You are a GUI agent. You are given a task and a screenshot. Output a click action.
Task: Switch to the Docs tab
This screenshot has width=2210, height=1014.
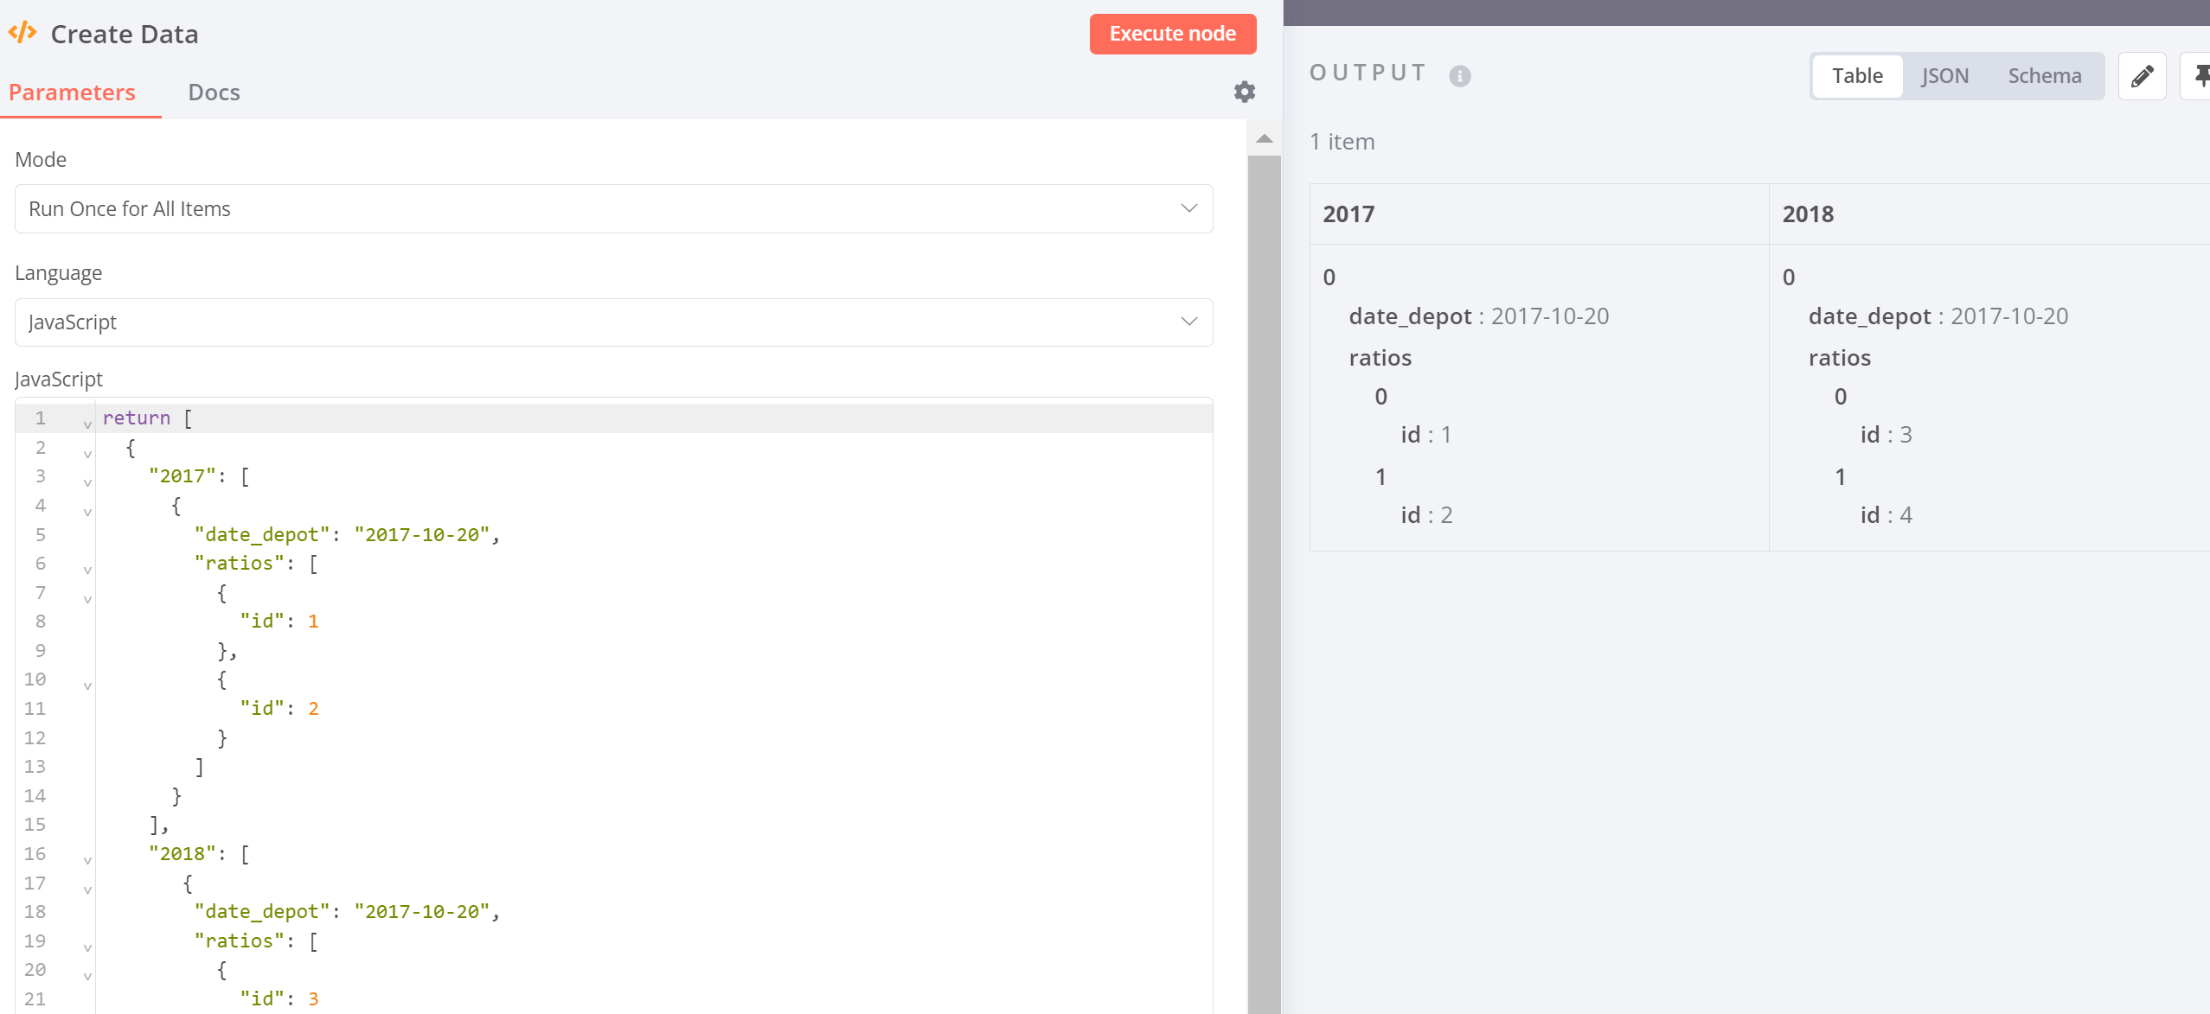(x=214, y=92)
